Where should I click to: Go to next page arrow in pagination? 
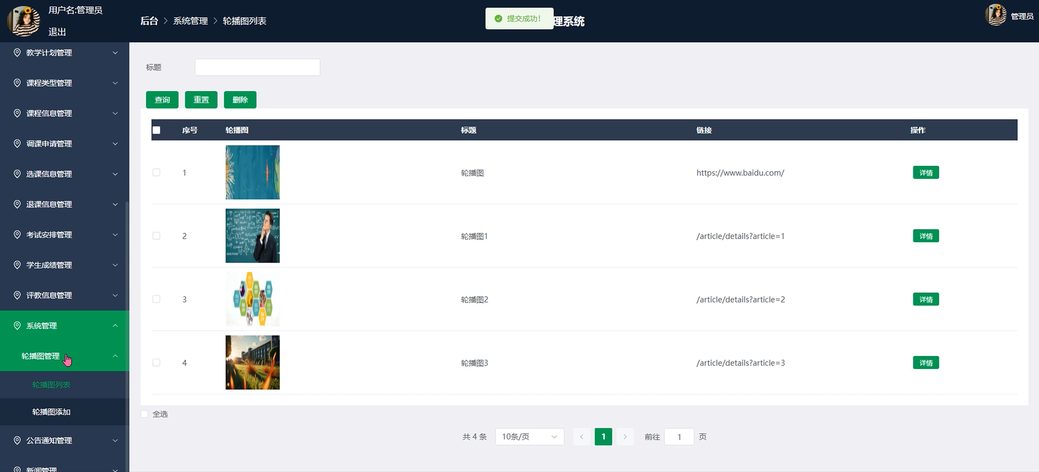tap(625, 437)
